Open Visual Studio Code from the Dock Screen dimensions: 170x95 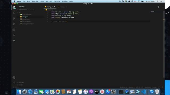143,92
